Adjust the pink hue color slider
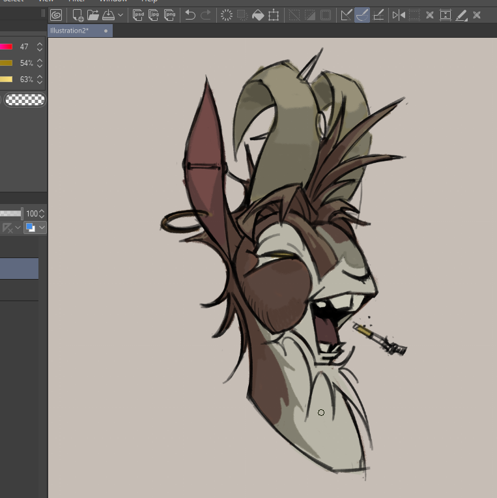497x498 pixels. point(6,47)
